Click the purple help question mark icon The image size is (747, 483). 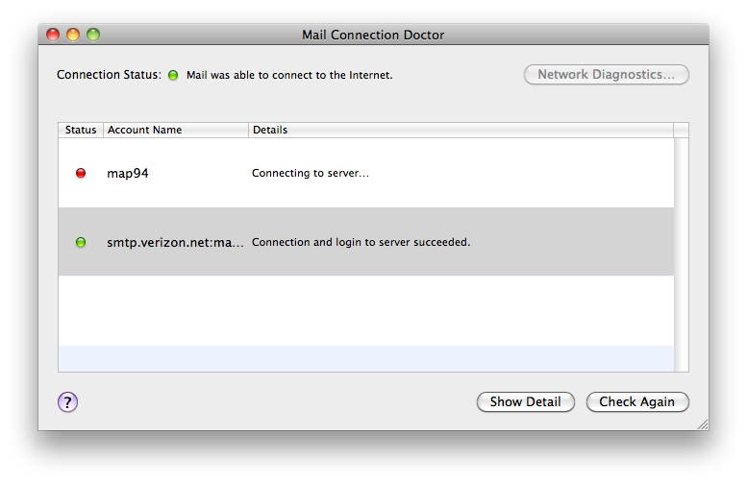(67, 402)
